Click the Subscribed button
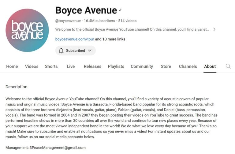Screen dimensions: 235x154 click(x=75, y=51)
